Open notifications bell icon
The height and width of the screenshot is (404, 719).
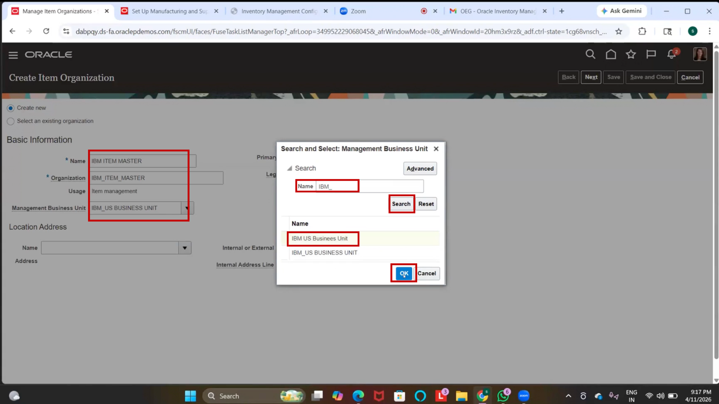point(672,54)
